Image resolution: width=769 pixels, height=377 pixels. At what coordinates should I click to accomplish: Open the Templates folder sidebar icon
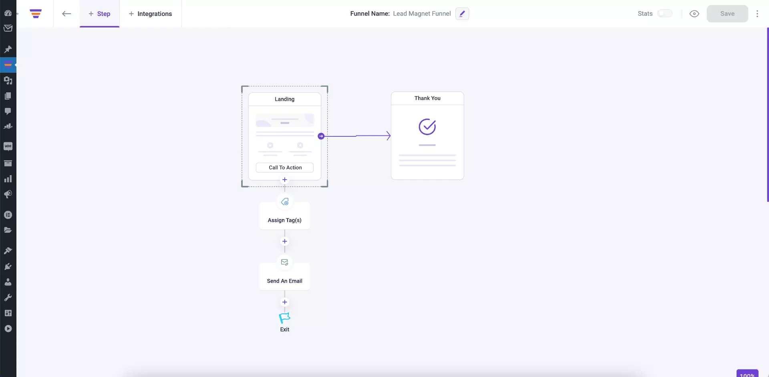coord(8,230)
